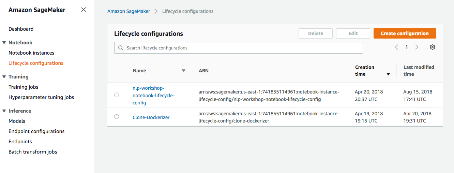Close the Amazon SageMaker sidebar panel
454x173 pixels.
(x=84, y=10)
